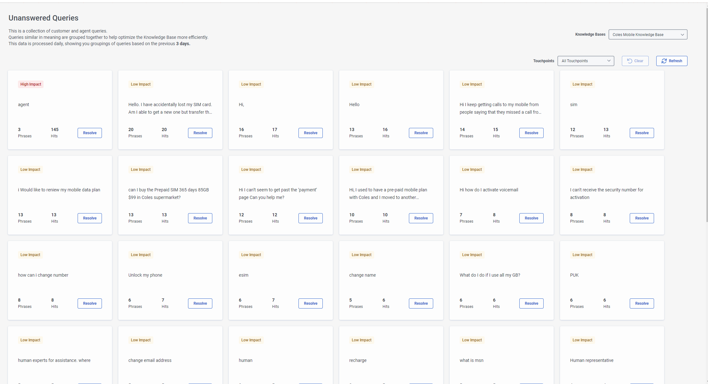The image size is (708, 384).
Task: Click Resolve on the 'esim' card
Action: 310,303
